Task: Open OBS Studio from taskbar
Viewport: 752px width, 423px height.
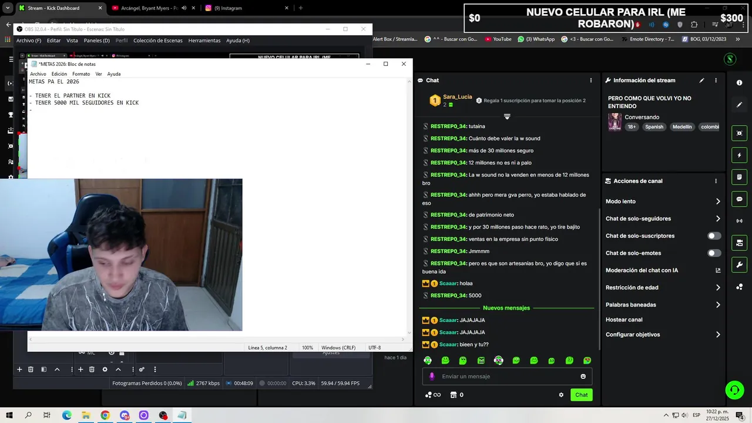Action: point(163,415)
